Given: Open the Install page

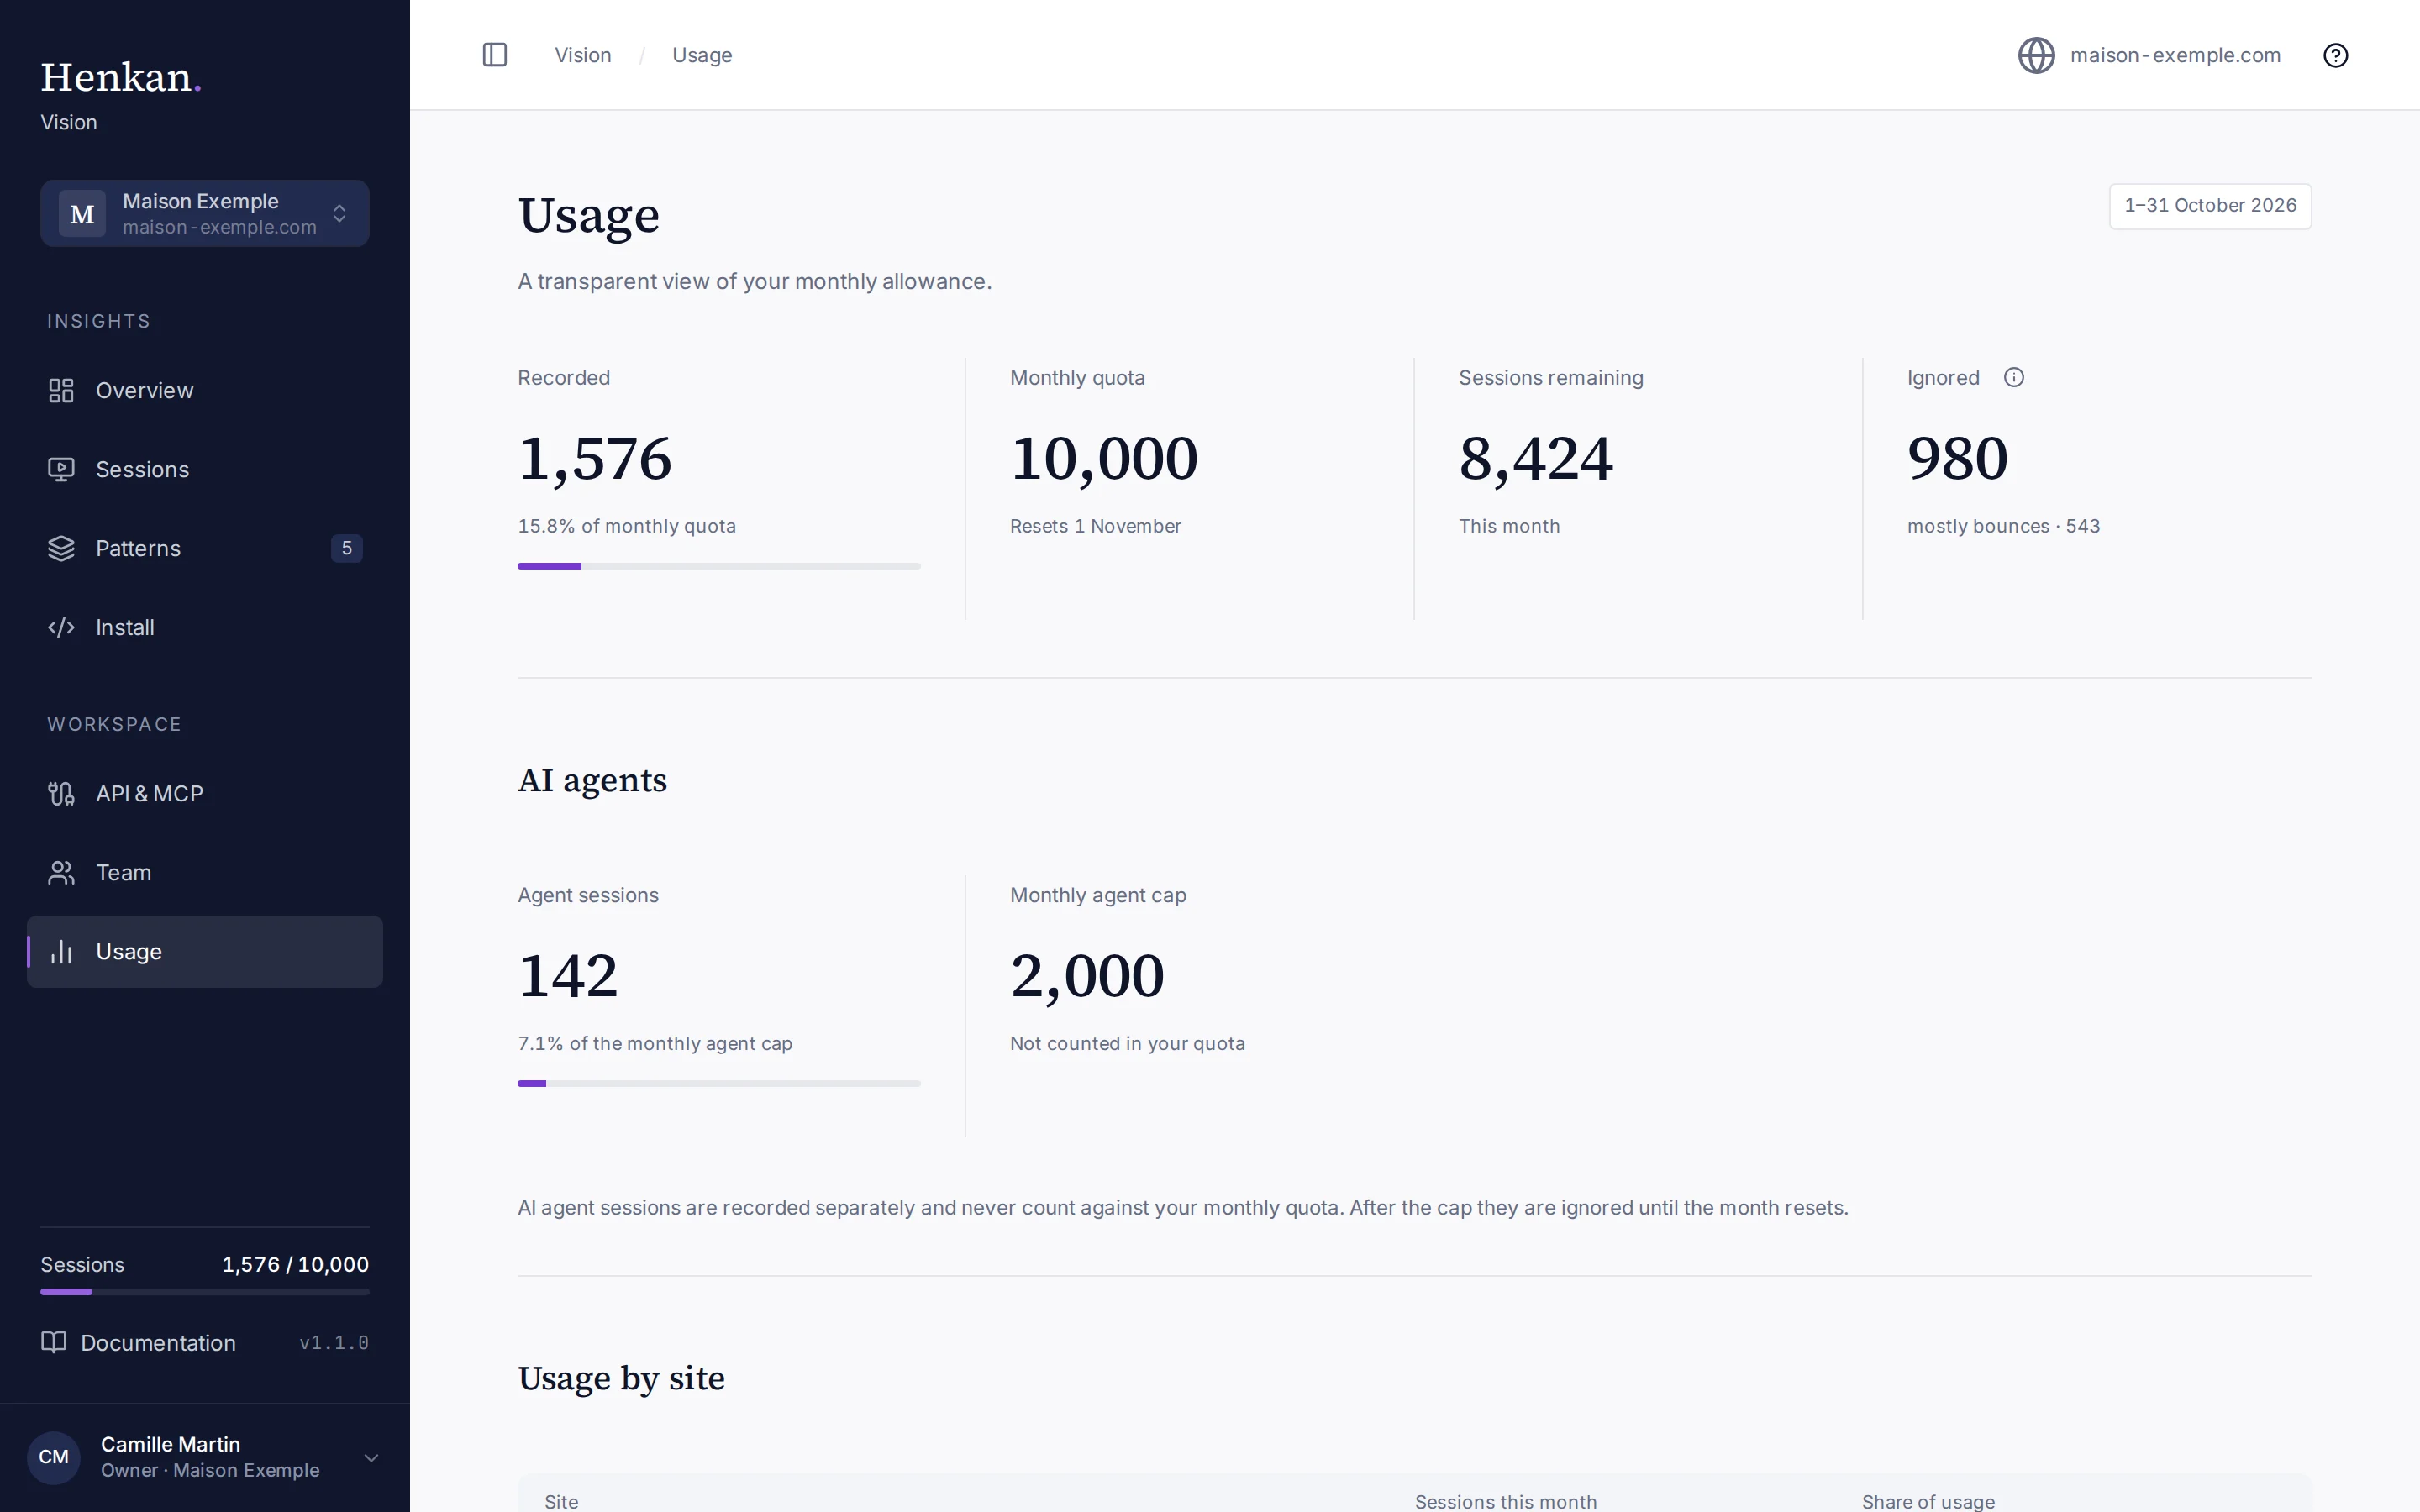Looking at the screenshot, I should 205,627.
